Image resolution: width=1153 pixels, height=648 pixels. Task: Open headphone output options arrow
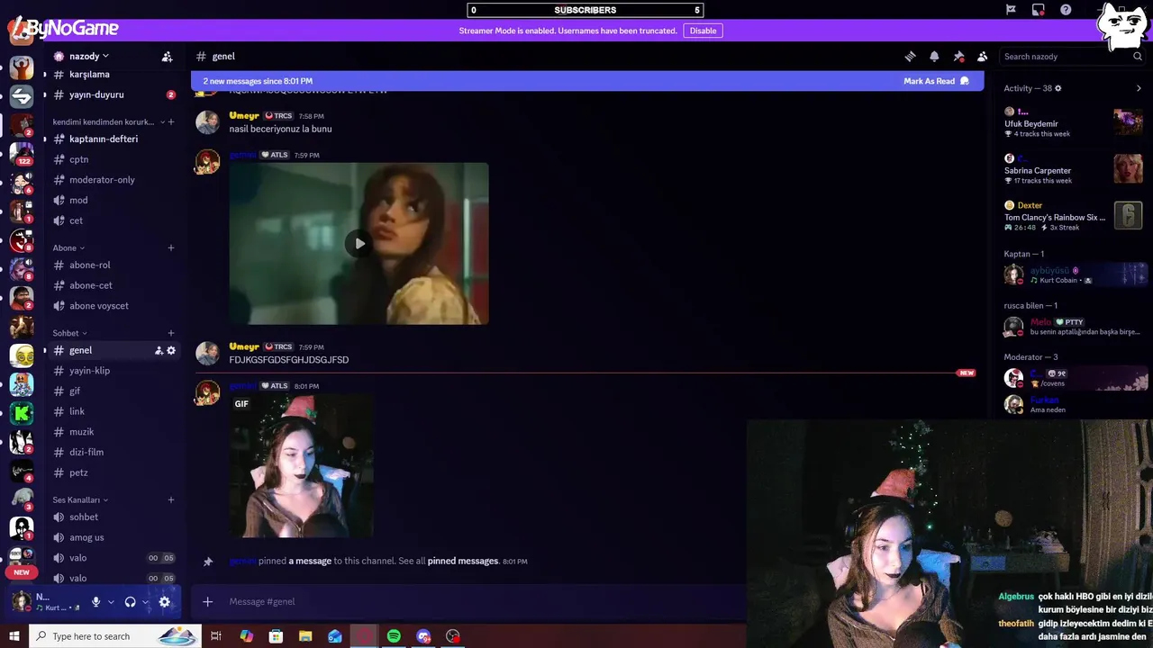click(145, 602)
